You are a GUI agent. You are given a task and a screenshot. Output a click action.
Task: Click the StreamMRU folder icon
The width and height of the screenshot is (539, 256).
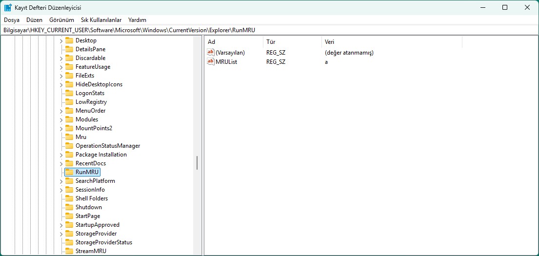tap(69, 251)
